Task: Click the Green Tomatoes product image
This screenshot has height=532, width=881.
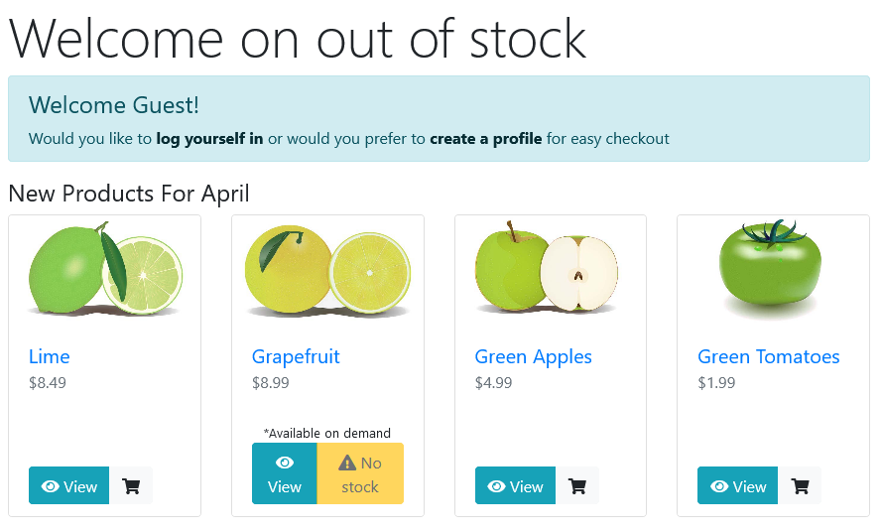Action: click(770, 269)
